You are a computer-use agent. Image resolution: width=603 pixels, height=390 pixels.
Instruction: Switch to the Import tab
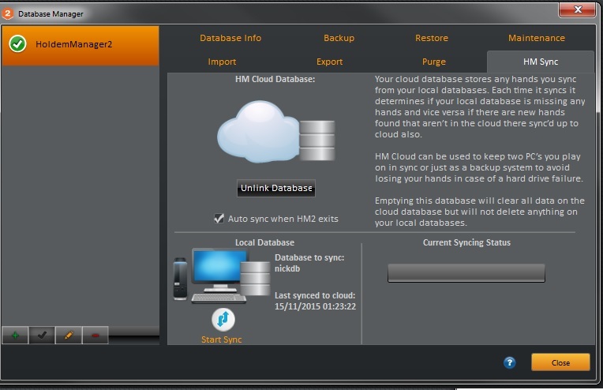coord(222,62)
